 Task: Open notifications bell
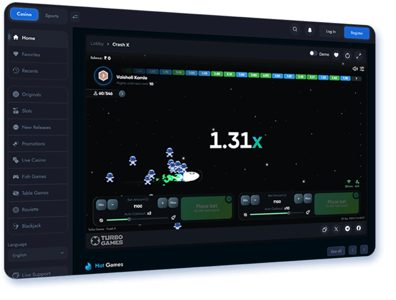tap(310, 30)
